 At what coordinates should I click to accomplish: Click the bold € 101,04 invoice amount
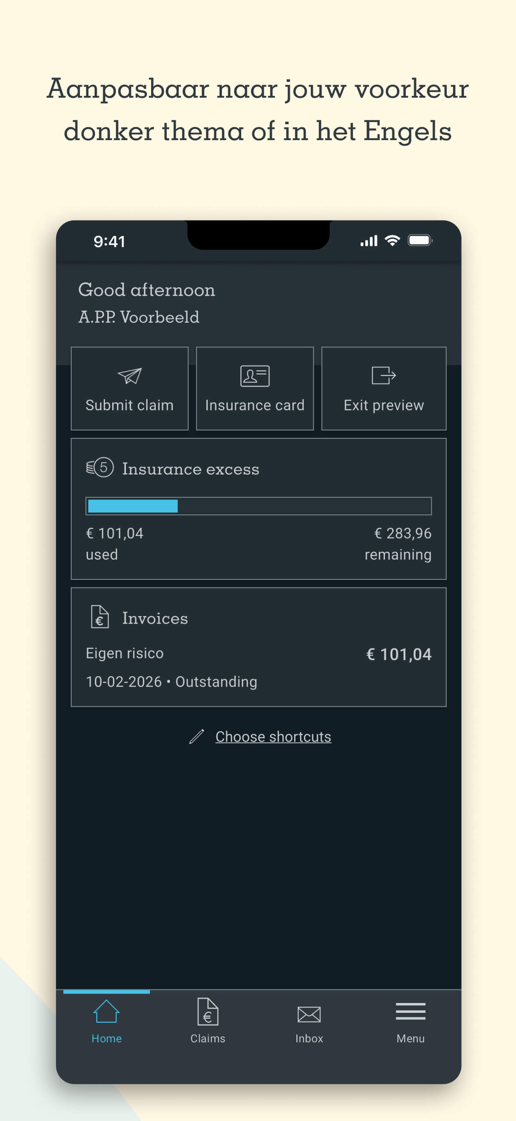tap(399, 654)
